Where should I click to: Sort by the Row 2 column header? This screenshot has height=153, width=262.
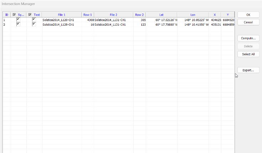click(139, 15)
